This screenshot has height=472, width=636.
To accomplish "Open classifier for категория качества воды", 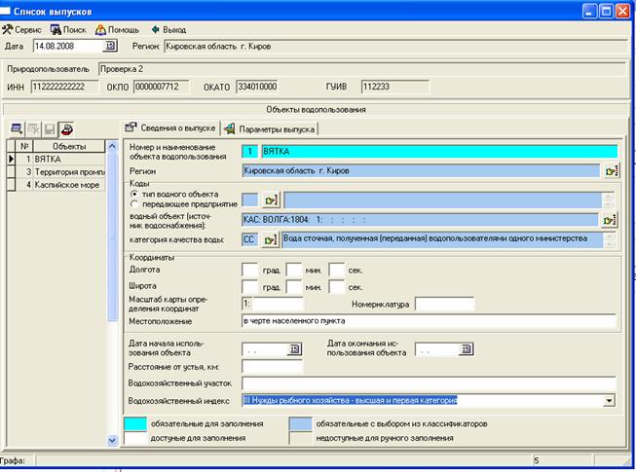I will [270, 239].
